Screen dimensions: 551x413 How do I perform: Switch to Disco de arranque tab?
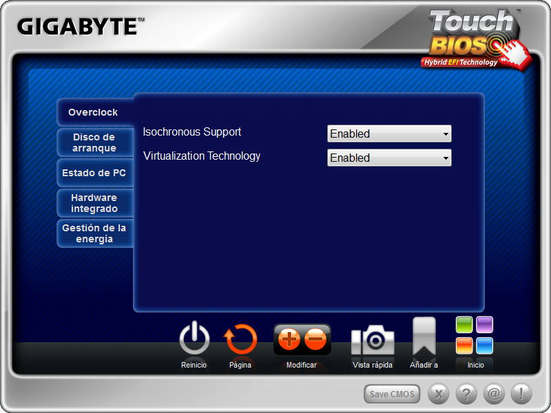coord(94,142)
